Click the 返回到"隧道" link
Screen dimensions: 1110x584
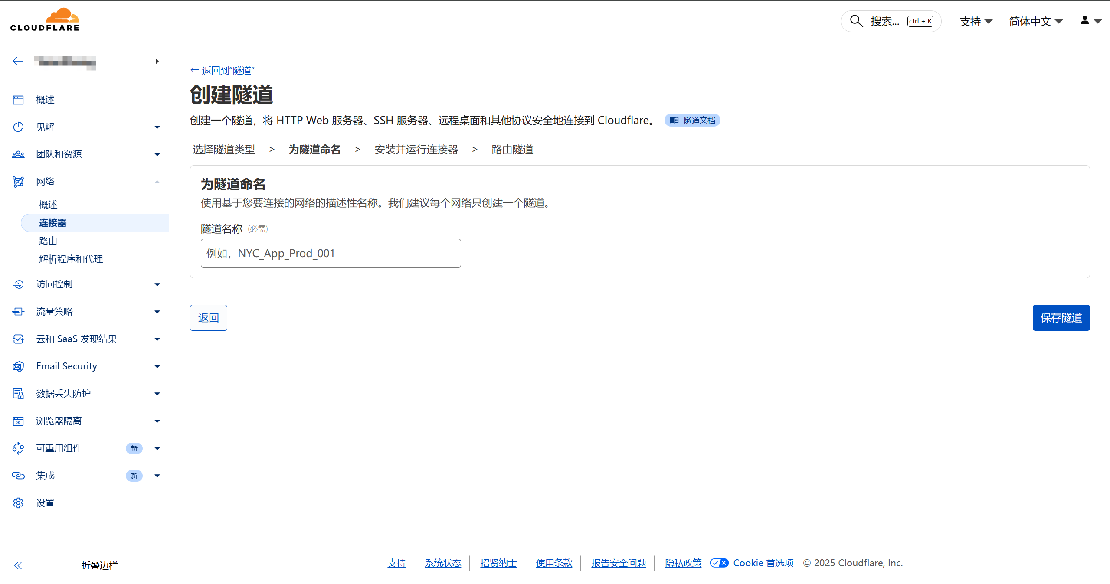click(223, 70)
